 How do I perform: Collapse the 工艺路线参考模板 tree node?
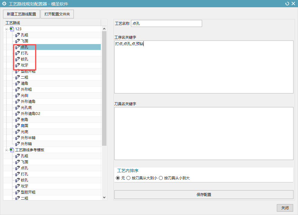[x=6, y=150]
